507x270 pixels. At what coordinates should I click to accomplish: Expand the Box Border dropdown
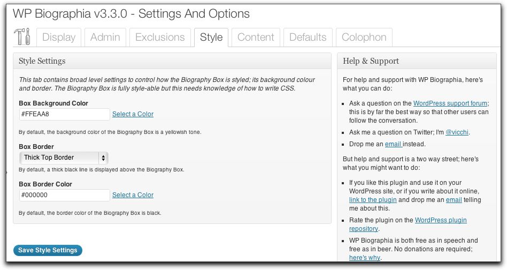point(64,157)
